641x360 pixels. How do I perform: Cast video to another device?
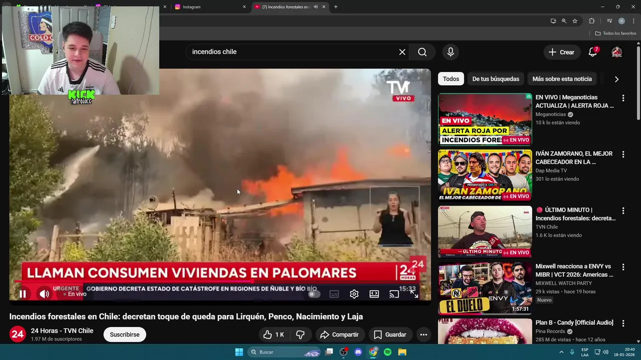(x=394, y=294)
